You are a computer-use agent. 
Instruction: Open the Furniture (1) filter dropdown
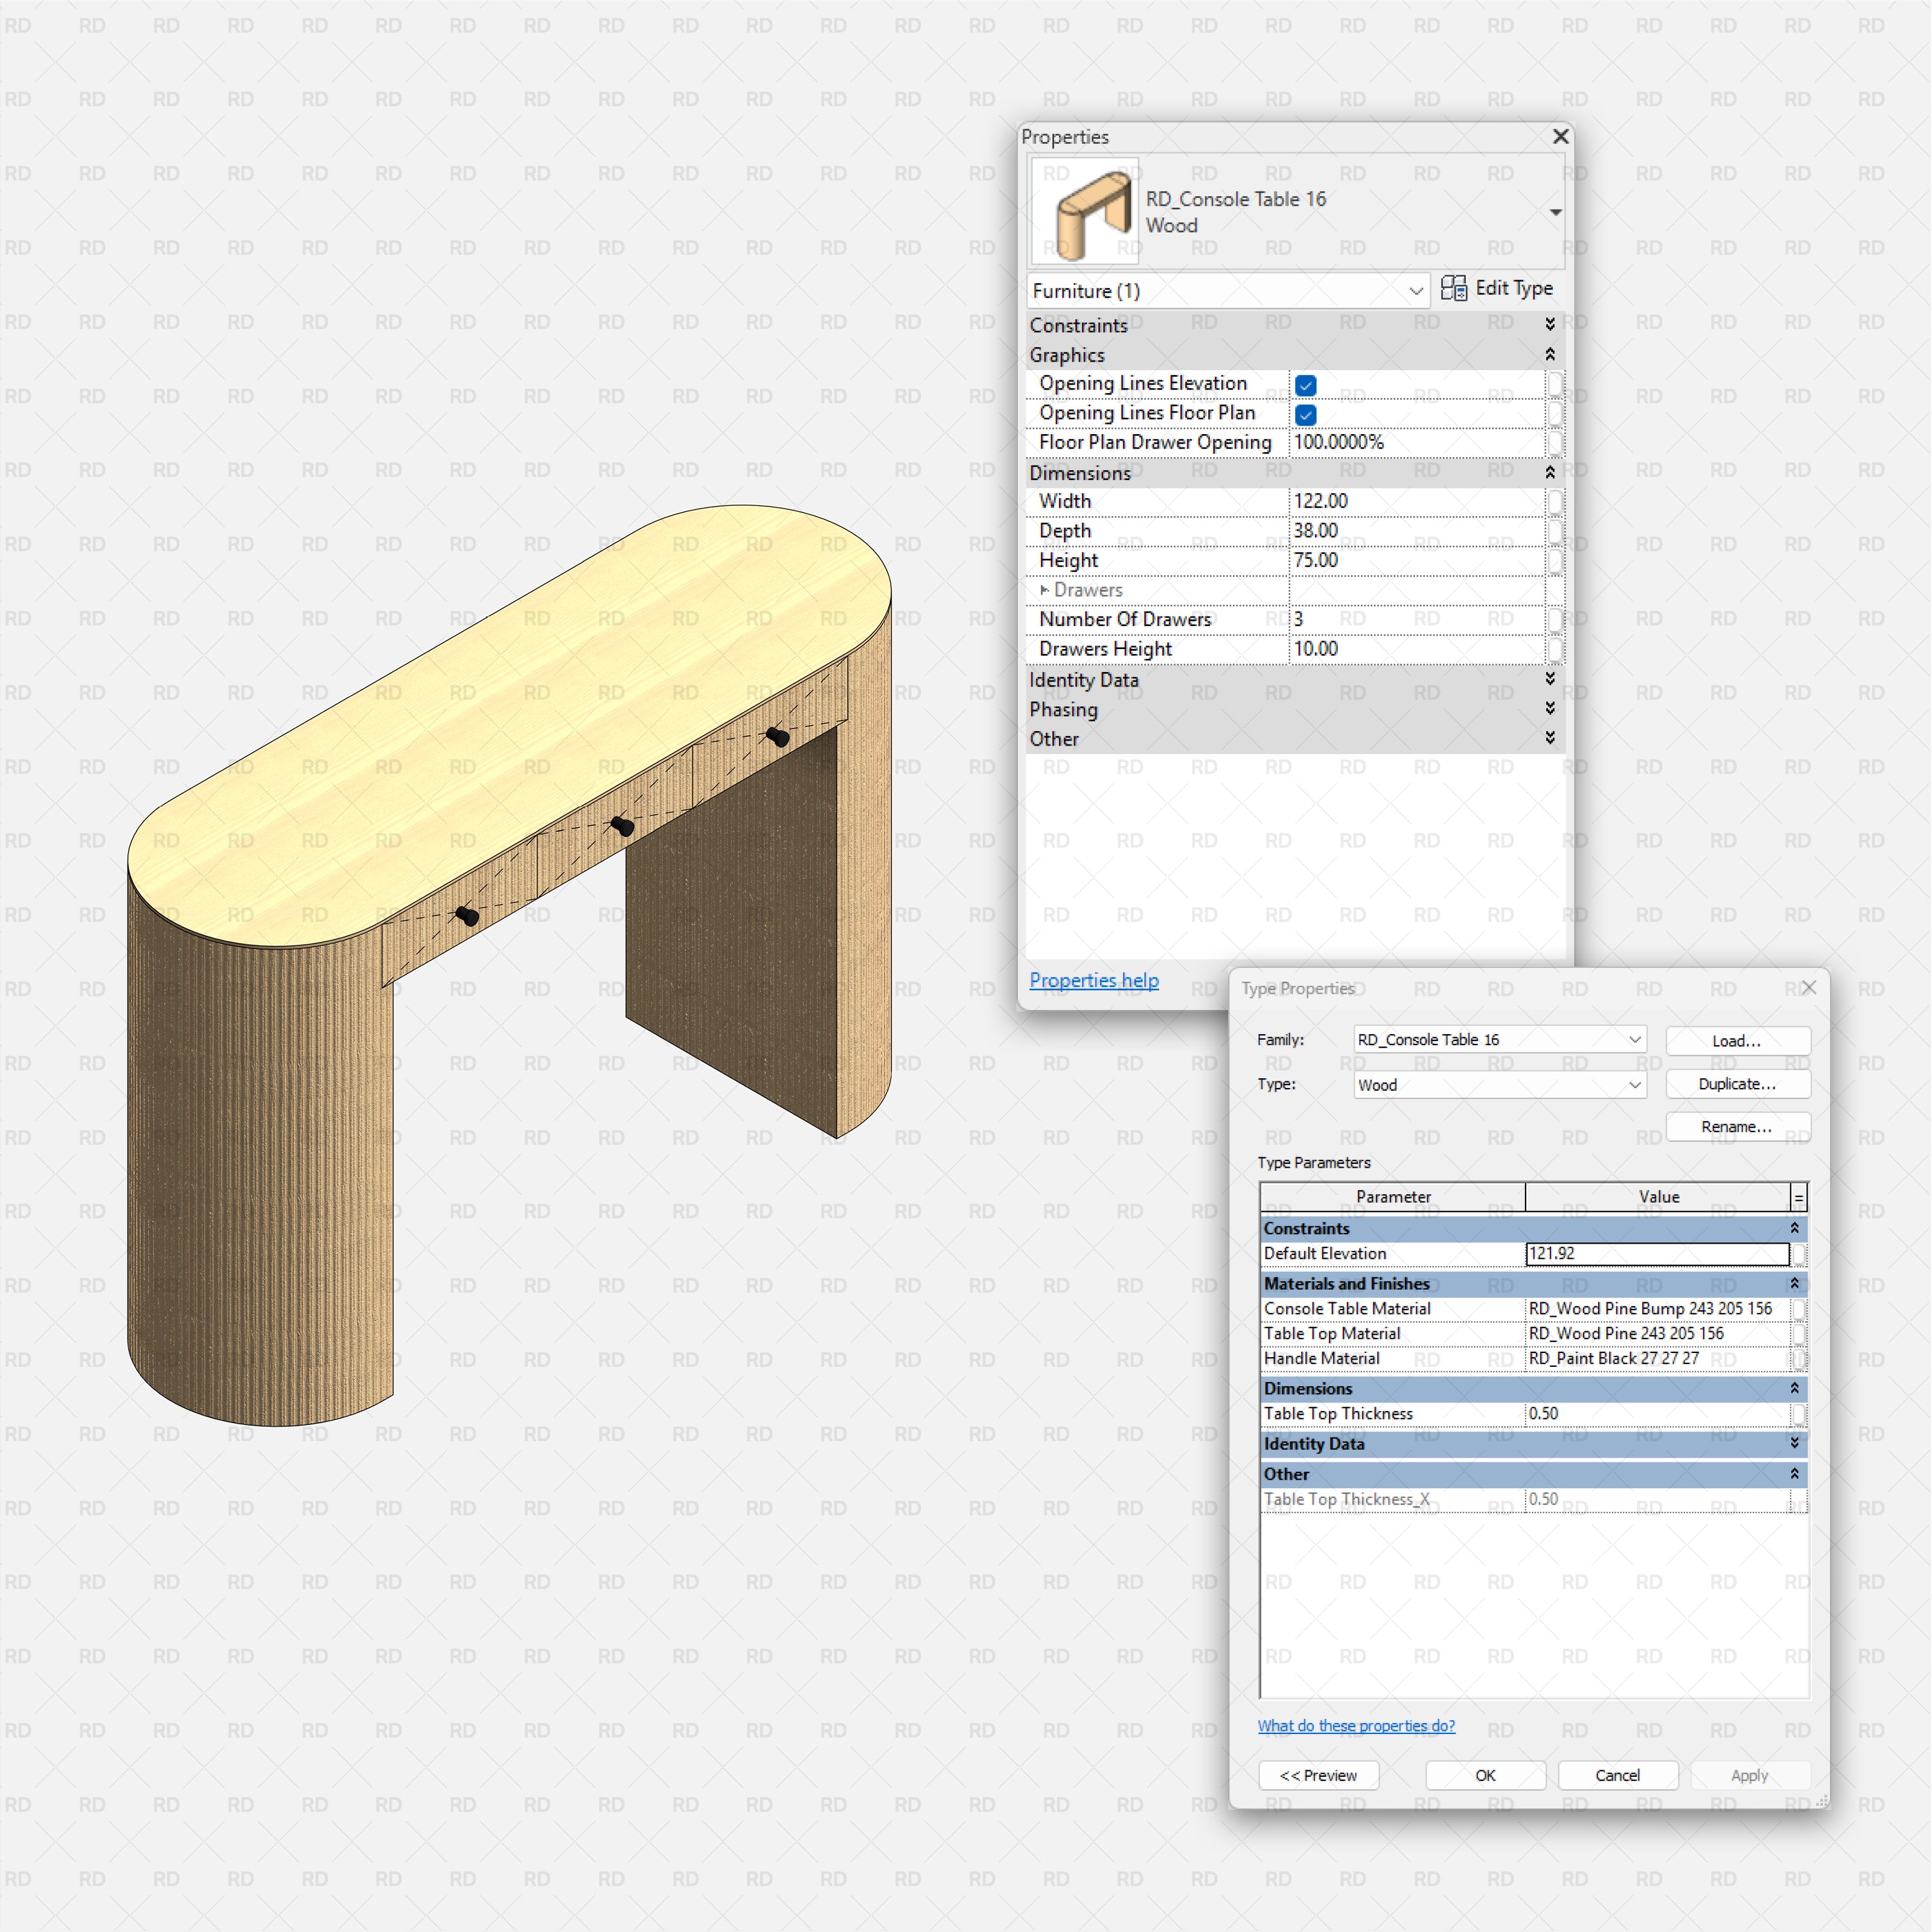1415,291
